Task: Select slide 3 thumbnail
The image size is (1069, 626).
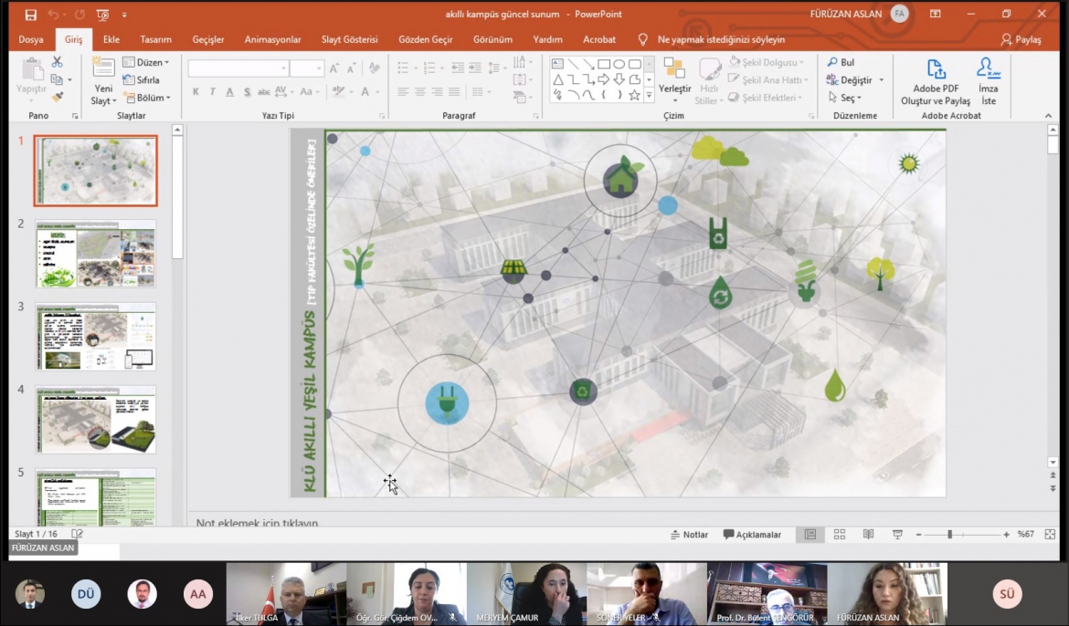Action: click(x=95, y=337)
